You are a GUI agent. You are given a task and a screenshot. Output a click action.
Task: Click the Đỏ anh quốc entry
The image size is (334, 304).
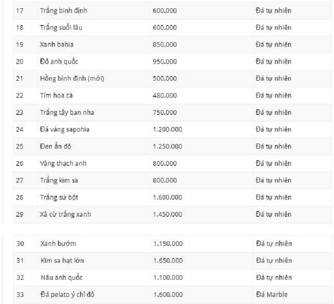pos(59,61)
